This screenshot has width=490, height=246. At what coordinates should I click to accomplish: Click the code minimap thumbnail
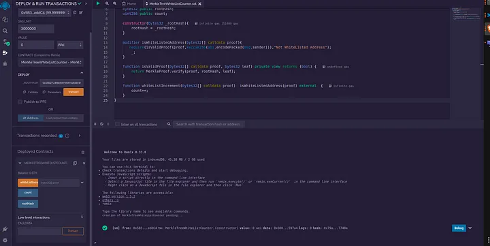(x=466, y=14)
